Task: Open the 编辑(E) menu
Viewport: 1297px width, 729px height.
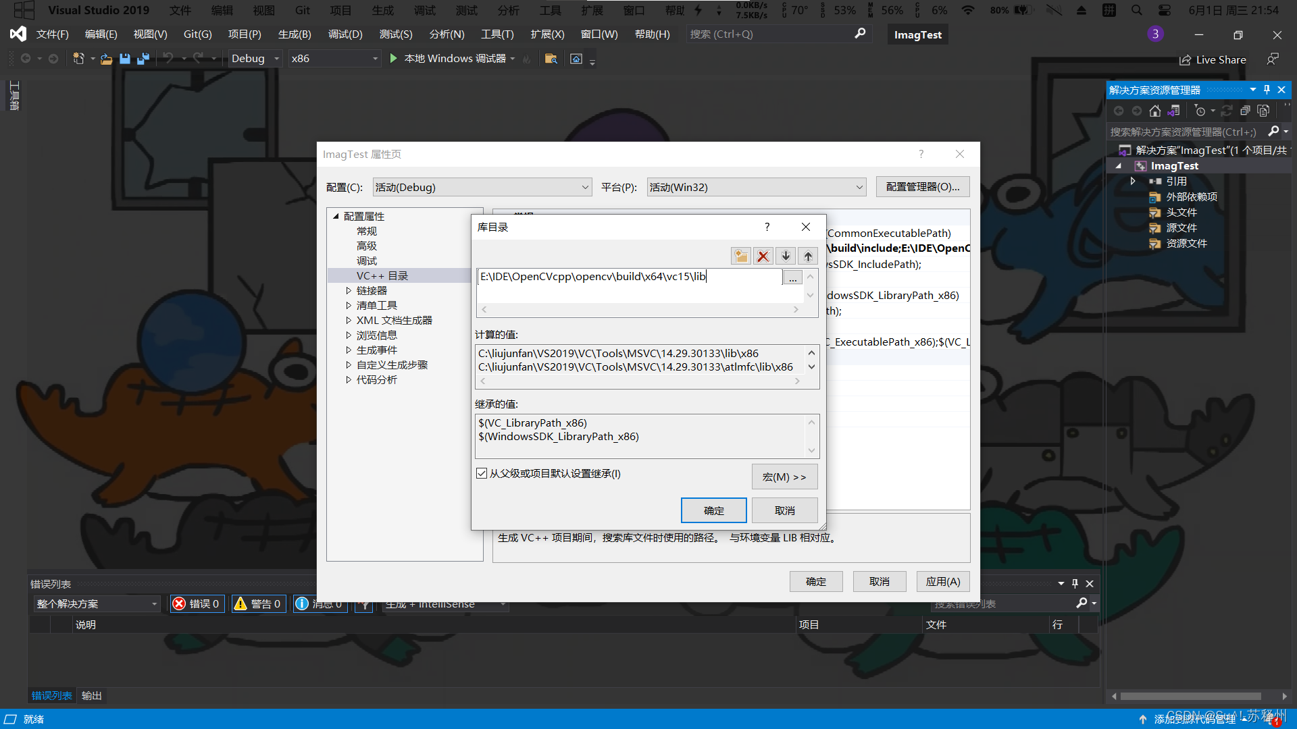Action: coord(101,34)
